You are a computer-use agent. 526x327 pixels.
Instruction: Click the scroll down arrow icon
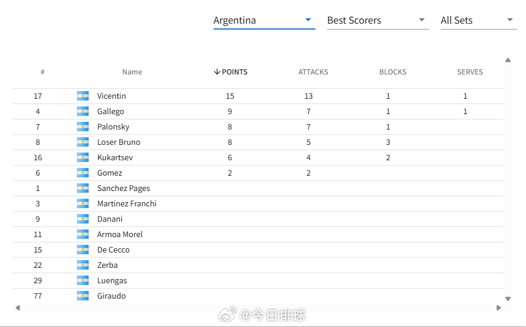click(508, 299)
